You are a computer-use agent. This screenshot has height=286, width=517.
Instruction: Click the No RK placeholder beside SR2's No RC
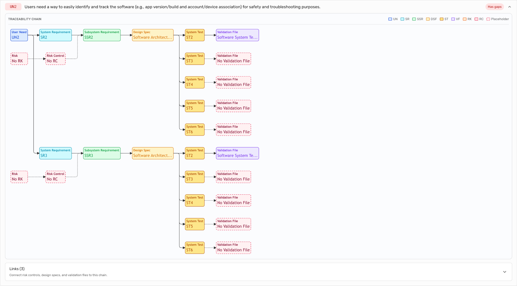[x=19, y=59]
